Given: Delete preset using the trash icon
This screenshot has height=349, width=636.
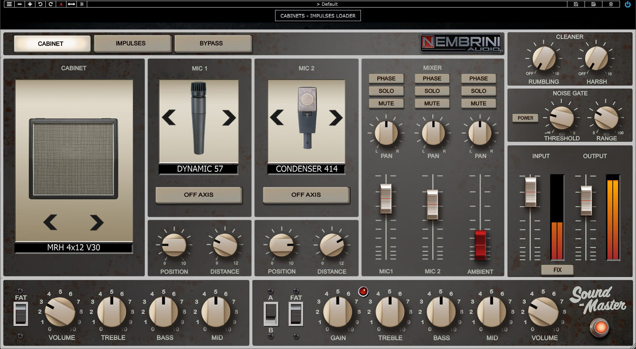Looking at the screenshot, I should click(x=611, y=4).
